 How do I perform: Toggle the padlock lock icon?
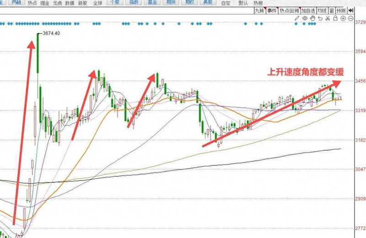tap(335, 18)
